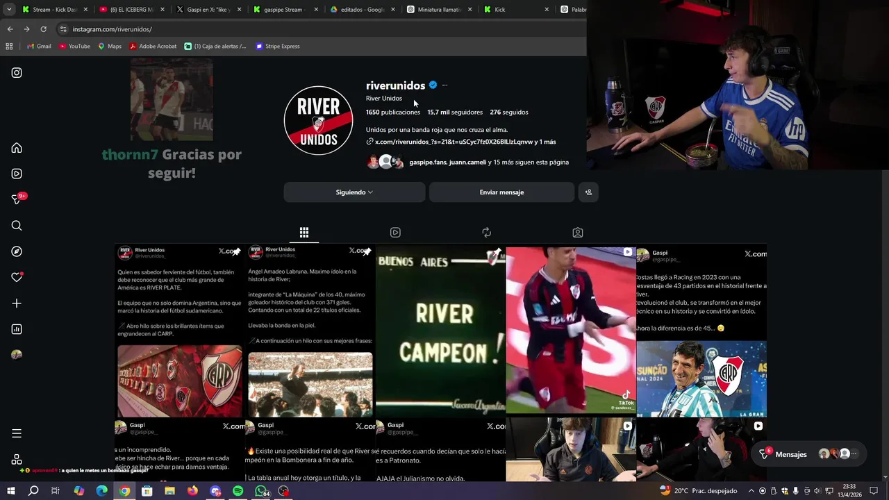
Task: Open the TikTok player reel post thumbnail
Action: [x=571, y=331]
